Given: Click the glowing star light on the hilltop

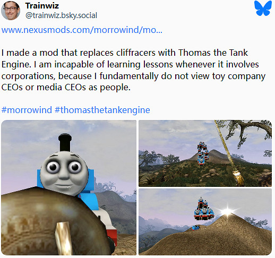Looking at the screenshot, I should (x=227, y=211).
